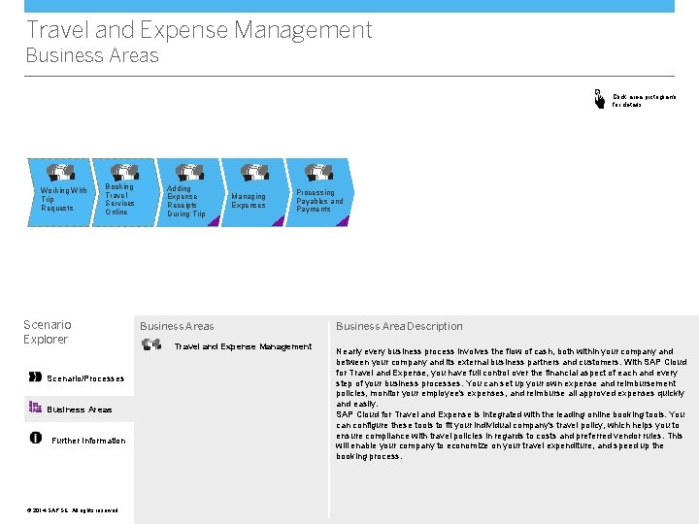Click the purple corner on Processing Payables
699x524 pixels.
[x=344, y=221]
